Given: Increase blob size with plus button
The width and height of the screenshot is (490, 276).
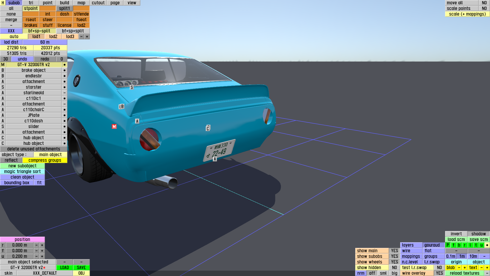Looking at the screenshot, I should (x=464, y=268).
